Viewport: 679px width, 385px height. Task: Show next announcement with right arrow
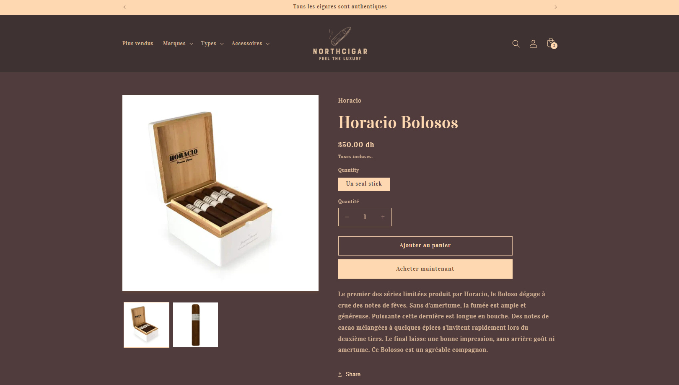[x=556, y=7]
